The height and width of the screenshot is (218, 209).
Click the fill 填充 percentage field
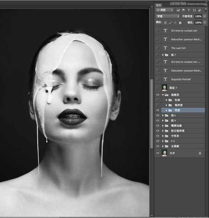[198, 22]
